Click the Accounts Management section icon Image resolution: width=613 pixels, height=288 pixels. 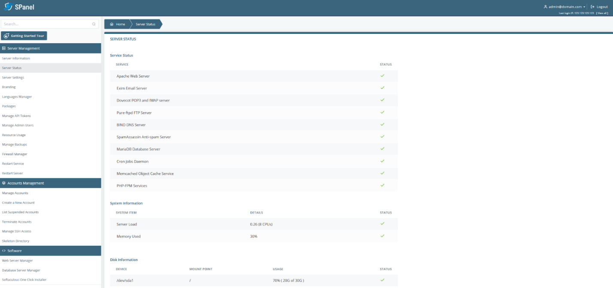click(4, 183)
